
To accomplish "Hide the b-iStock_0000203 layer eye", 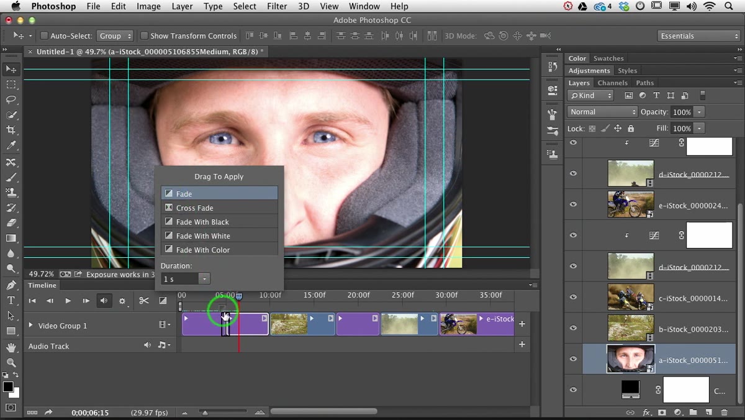I will [x=573, y=328].
